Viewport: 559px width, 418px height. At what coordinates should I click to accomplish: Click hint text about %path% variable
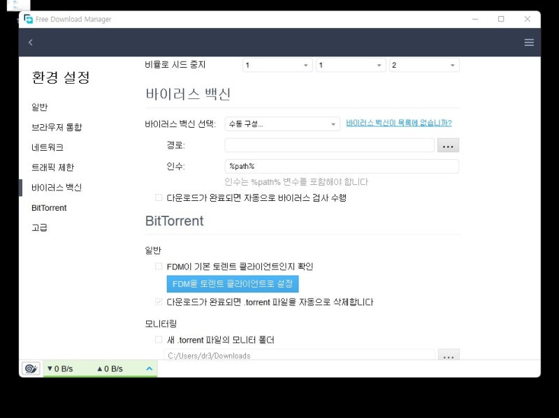point(296,182)
